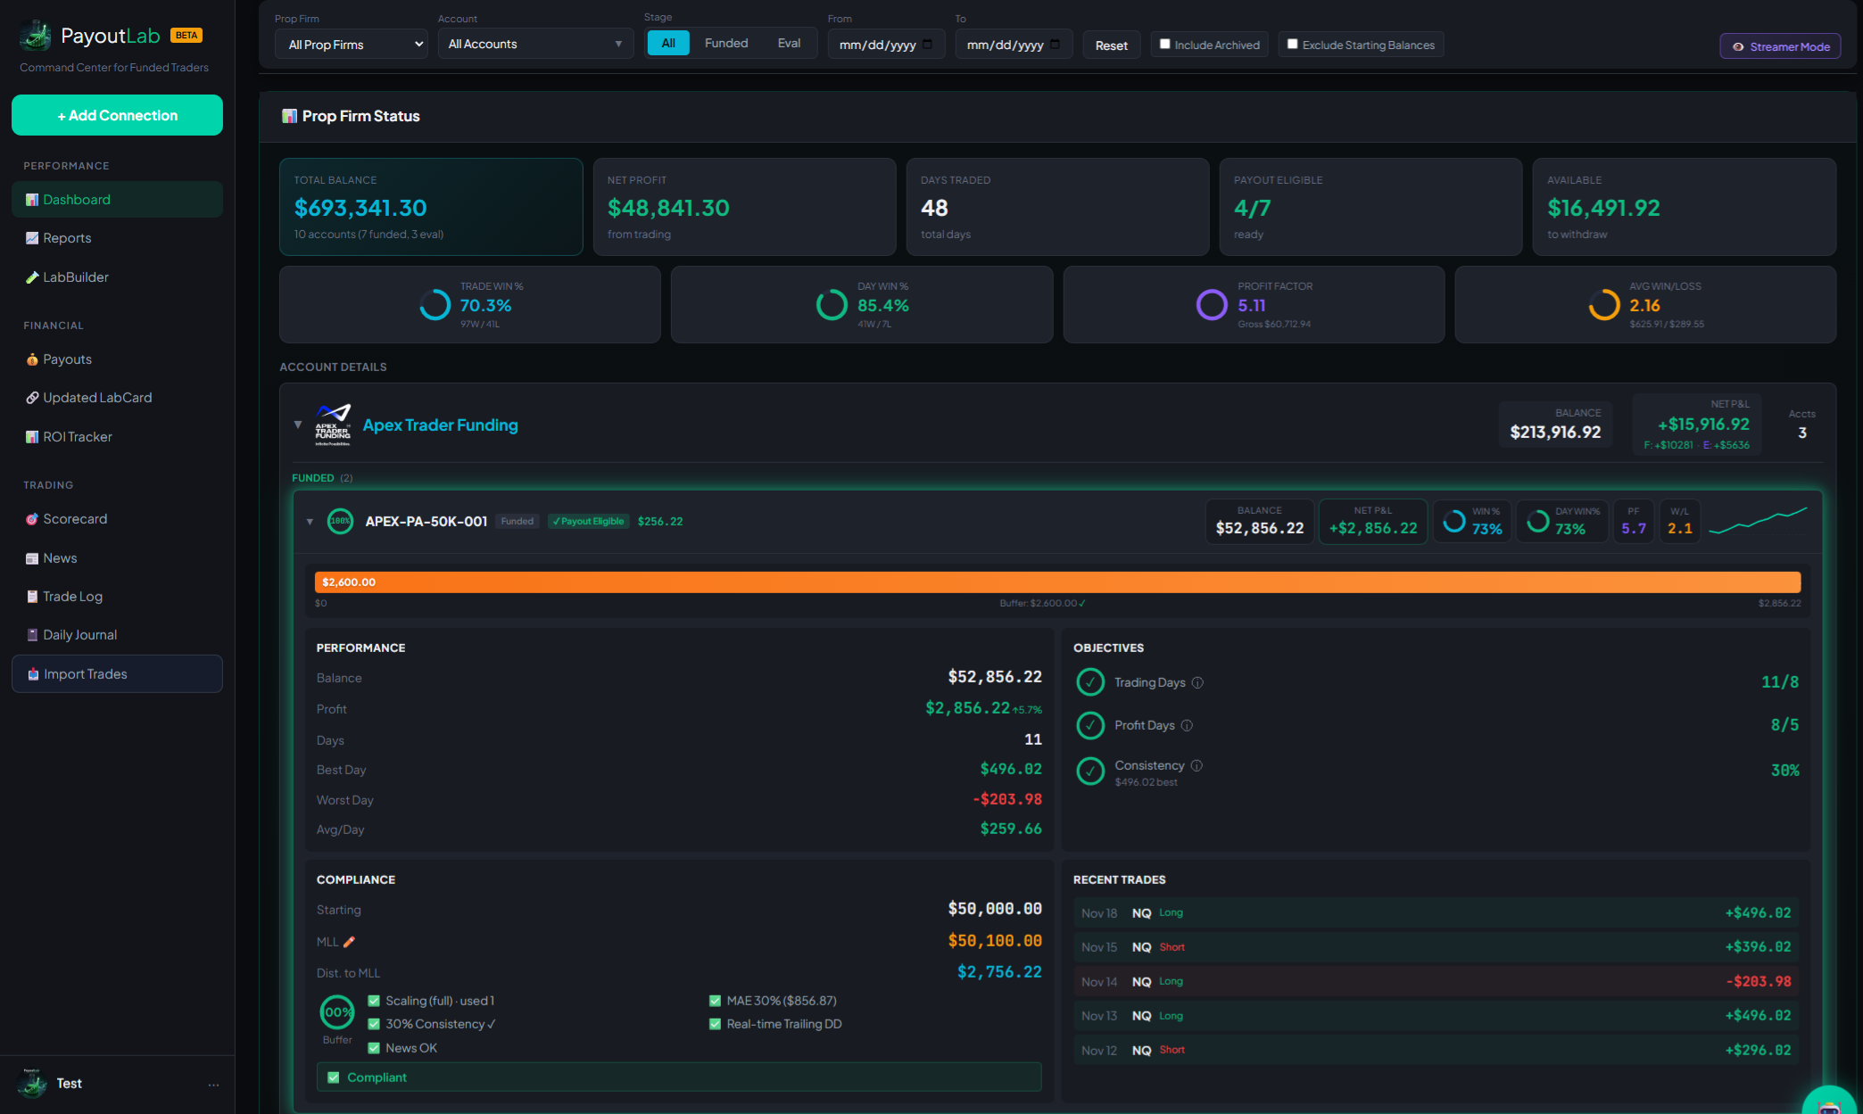1863x1114 pixels.
Task: Select the Scorecard icon in sidebar
Action: click(32, 519)
